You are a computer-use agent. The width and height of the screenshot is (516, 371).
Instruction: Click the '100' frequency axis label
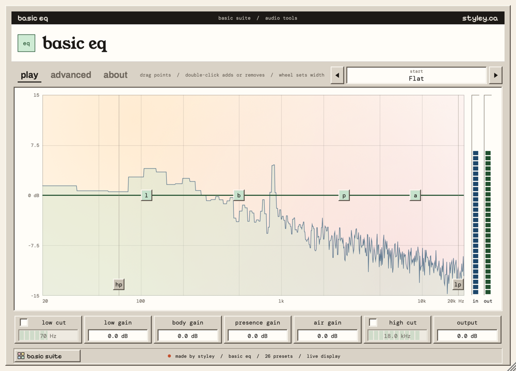click(140, 301)
